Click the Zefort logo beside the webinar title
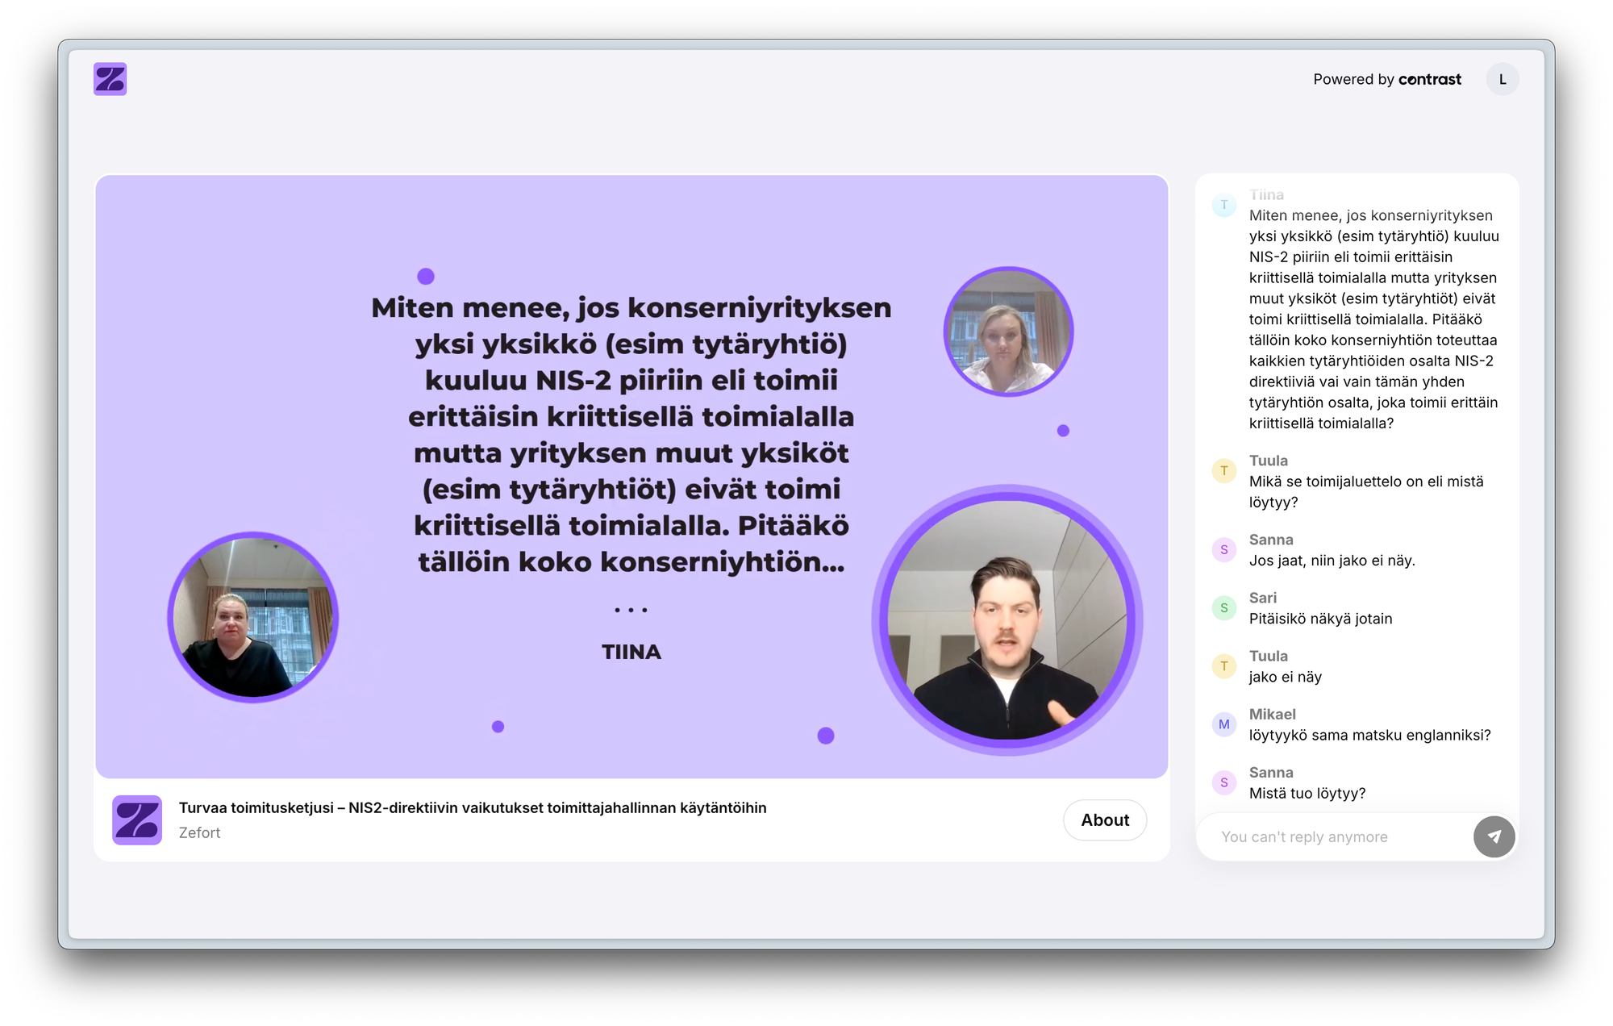 [x=137, y=820]
